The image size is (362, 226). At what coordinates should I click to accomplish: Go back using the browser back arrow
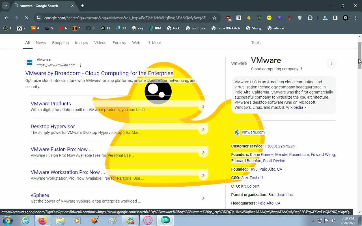(6, 18)
